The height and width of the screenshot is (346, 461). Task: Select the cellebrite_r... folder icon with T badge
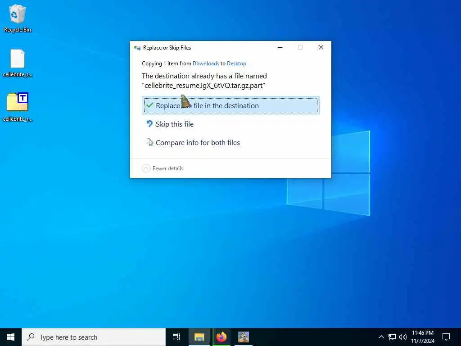pyautogui.click(x=18, y=107)
